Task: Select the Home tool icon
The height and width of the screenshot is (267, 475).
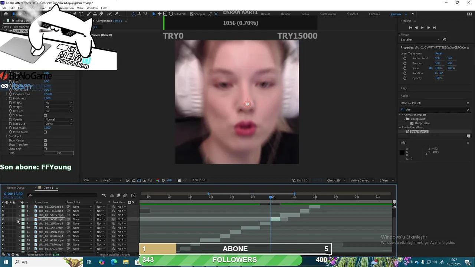Action: tap(6, 14)
